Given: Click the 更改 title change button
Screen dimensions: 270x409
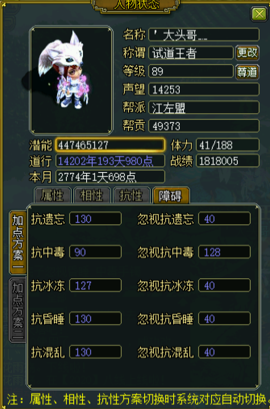Looking at the screenshot, I should coord(247,53).
